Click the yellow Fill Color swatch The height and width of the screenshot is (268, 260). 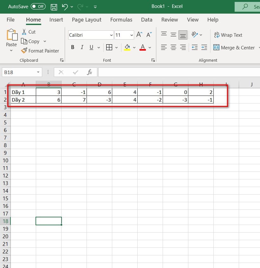point(127,47)
